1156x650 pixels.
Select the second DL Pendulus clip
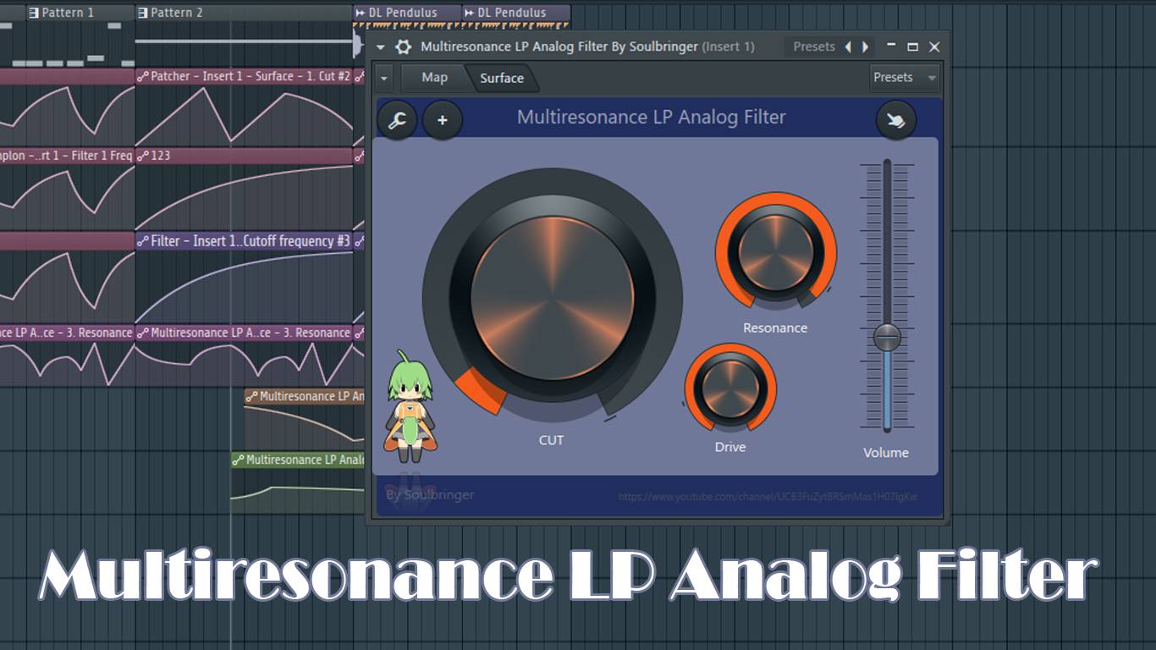(x=516, y=13)
